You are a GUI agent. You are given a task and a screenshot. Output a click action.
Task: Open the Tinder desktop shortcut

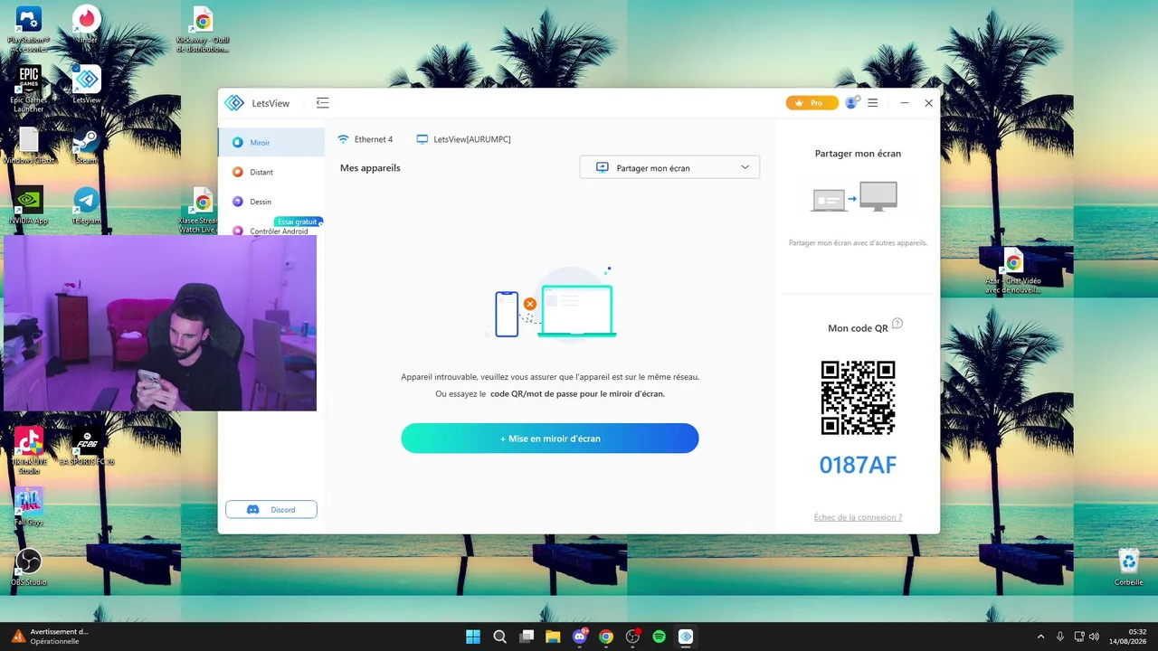pyautogui.click(x=87, y=24)
